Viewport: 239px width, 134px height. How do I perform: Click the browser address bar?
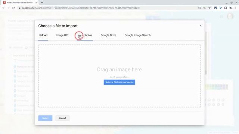107,8
